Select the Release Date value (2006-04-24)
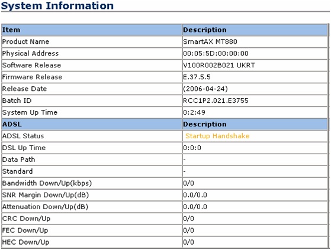 [x=205, y=89]
